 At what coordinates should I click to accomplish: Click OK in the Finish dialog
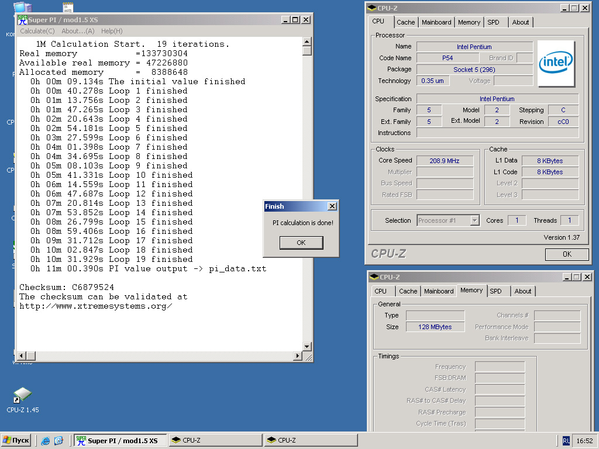pyautogui.click(x=301, y=243)
